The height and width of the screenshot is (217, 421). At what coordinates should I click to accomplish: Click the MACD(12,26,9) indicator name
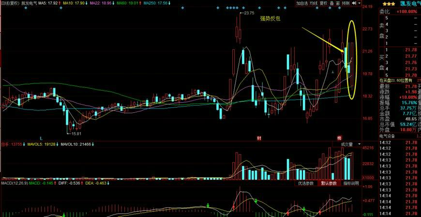click(x=14, y=183)
